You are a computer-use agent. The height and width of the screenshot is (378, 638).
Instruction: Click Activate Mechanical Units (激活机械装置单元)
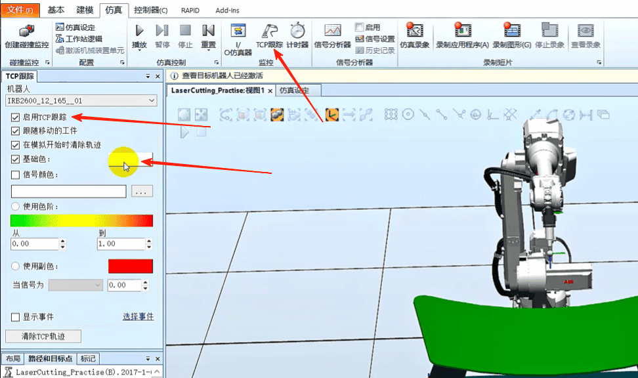pos(89,50)
